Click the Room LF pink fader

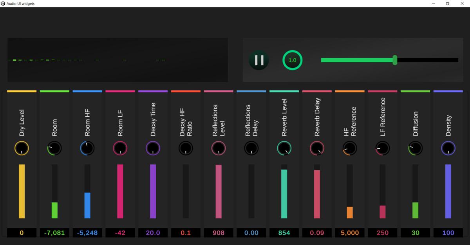(120, 192)
